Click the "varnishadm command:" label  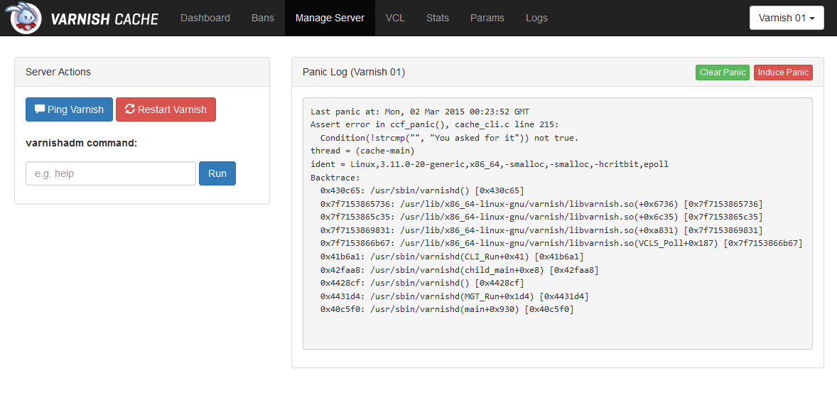[82, 143]
